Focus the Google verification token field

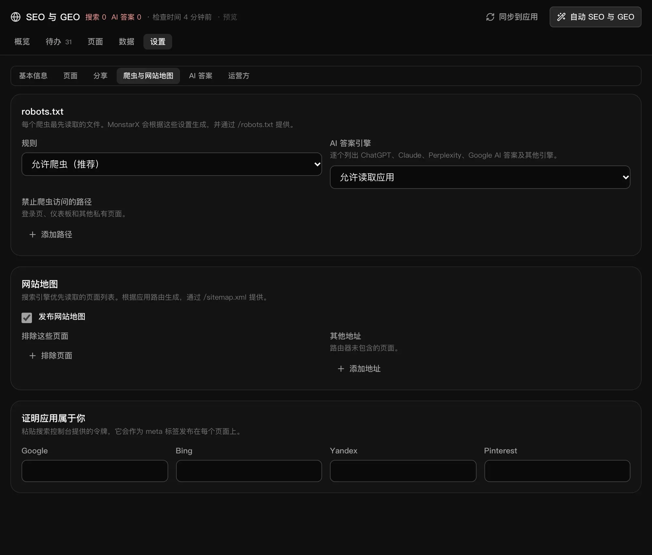pos(95,471)
